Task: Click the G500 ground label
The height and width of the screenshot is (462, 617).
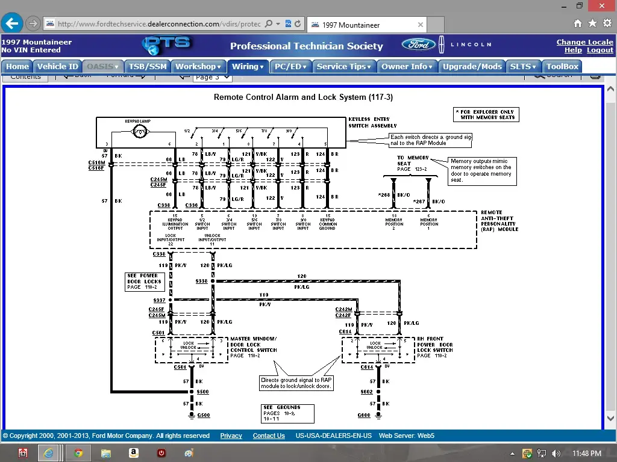Action: 204,415
